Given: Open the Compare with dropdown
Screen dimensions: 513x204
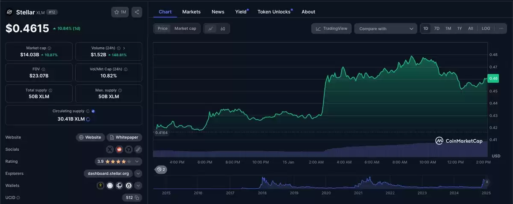Looking at the screenshot, I should (386, 29).
